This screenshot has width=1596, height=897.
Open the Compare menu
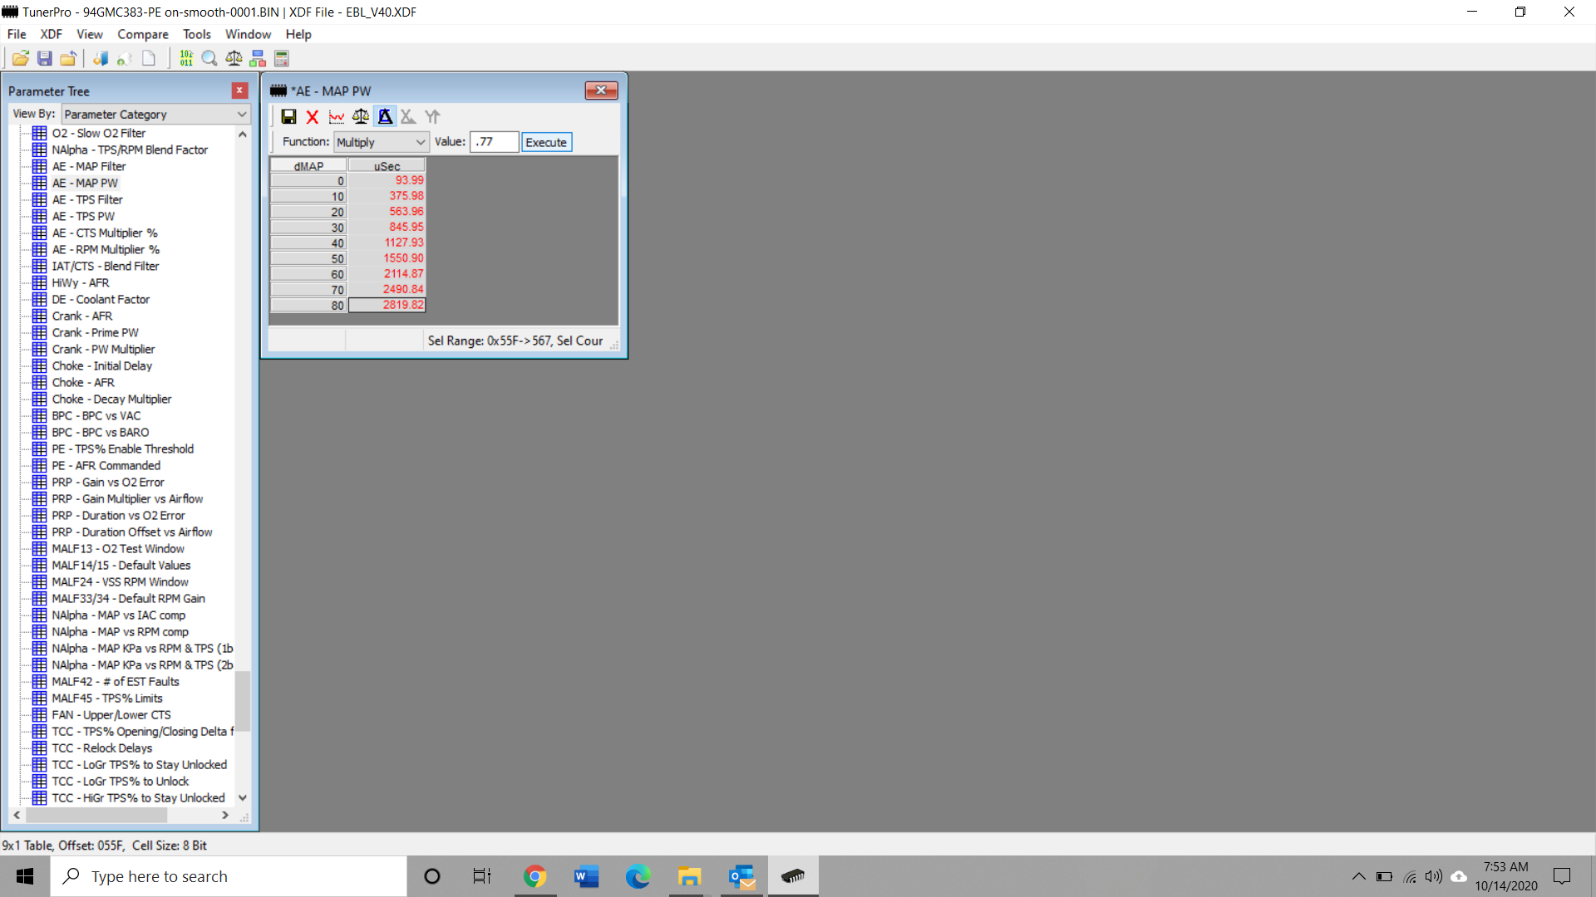[x=142, y=34]
